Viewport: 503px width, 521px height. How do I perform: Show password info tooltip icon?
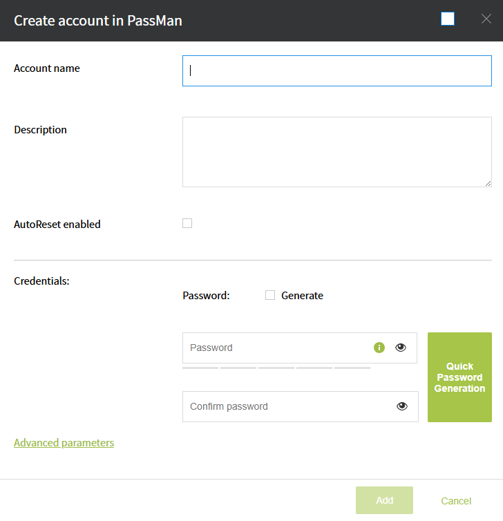point(379,348)
